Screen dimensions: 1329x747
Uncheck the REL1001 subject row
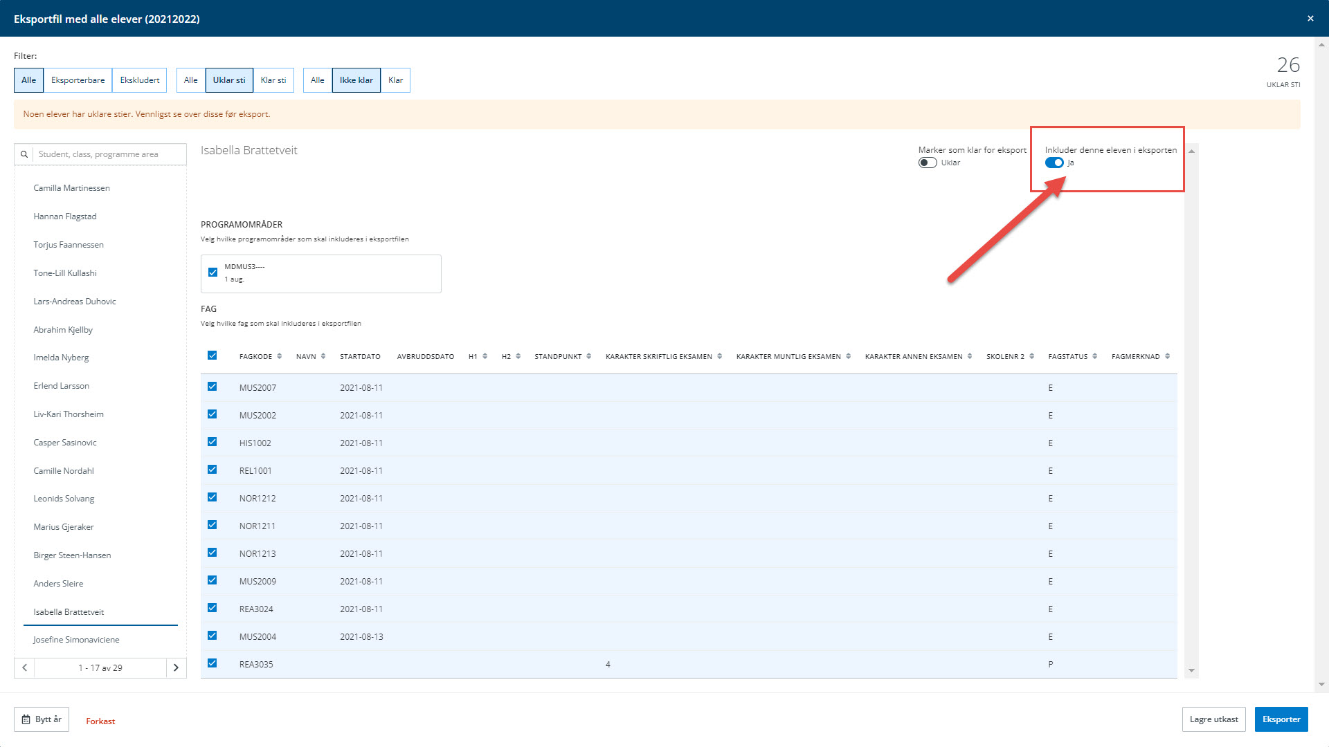point(213,470)
